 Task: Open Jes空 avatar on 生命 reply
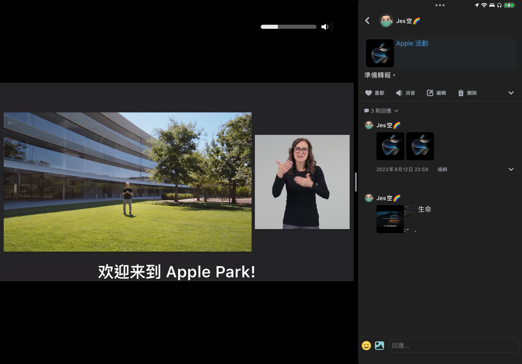tap(369, 198)
